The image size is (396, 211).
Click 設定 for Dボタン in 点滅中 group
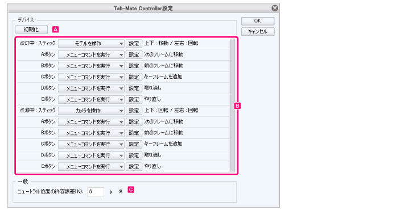pos(134,155)
